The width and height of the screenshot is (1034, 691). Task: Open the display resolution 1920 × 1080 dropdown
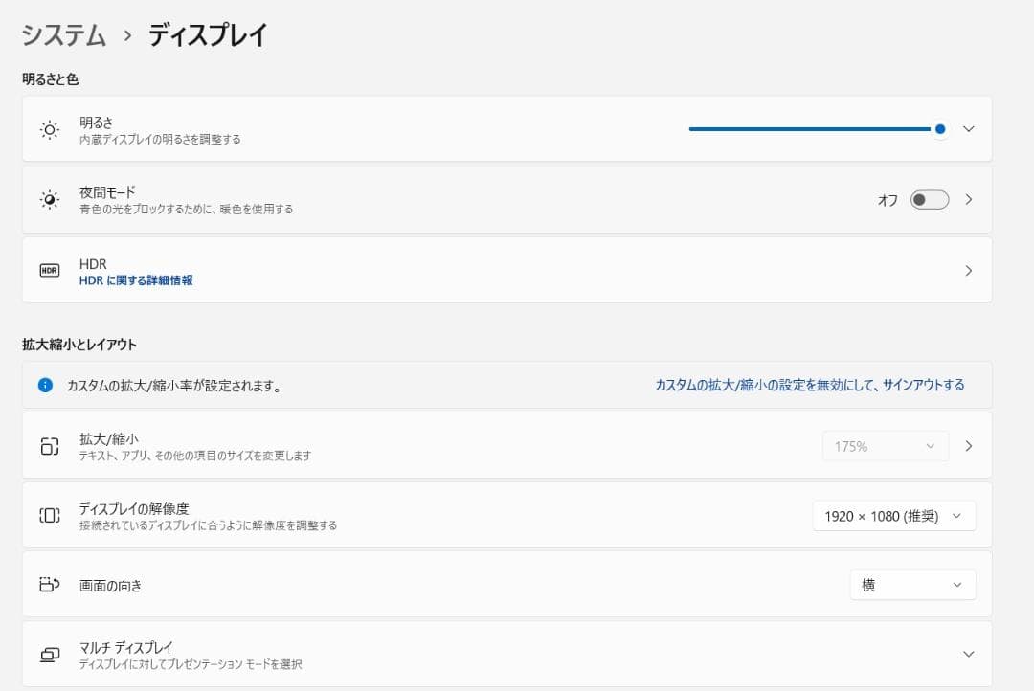click(x=893, y=516)
